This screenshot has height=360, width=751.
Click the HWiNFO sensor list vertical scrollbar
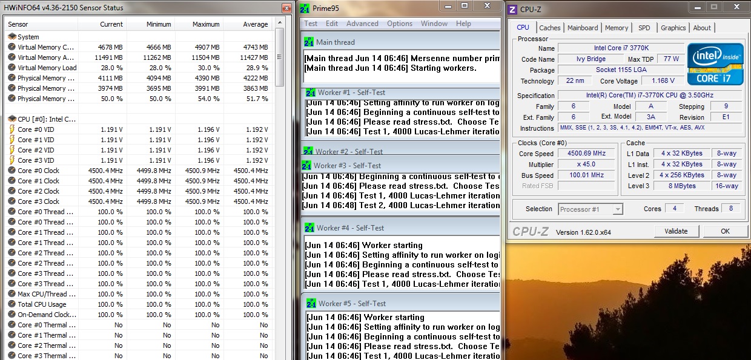point(279,188)
